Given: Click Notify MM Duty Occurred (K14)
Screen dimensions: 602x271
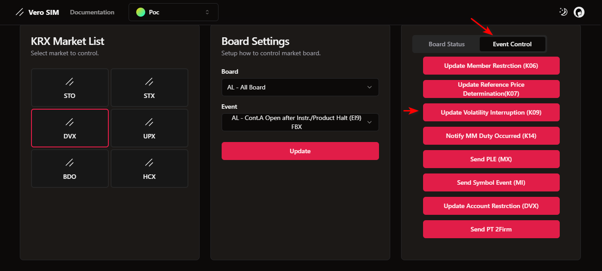Looking at the screenshot, I should [x=491, y=136].
